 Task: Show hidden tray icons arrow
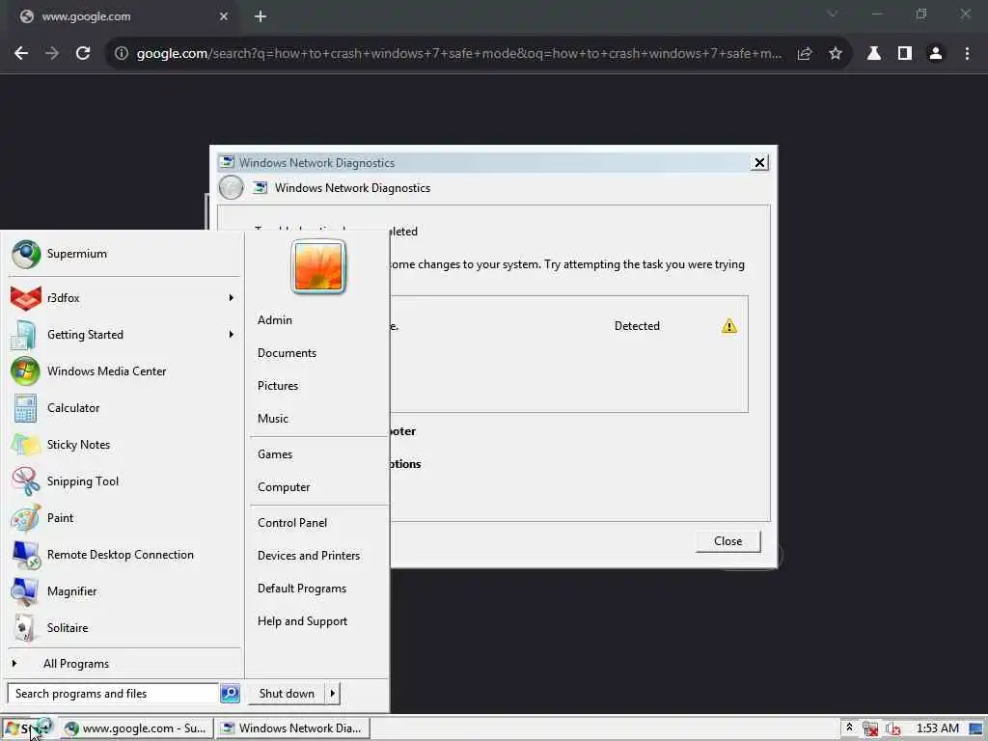click(849, 727)
